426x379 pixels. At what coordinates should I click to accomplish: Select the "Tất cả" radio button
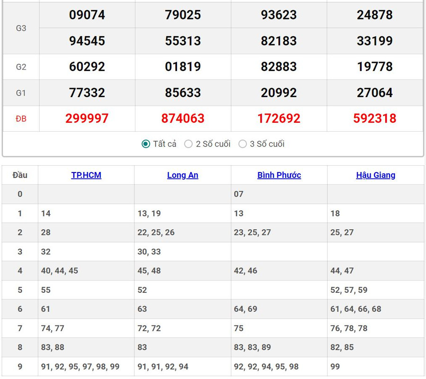pyautogui.click(x=146, y=144)
